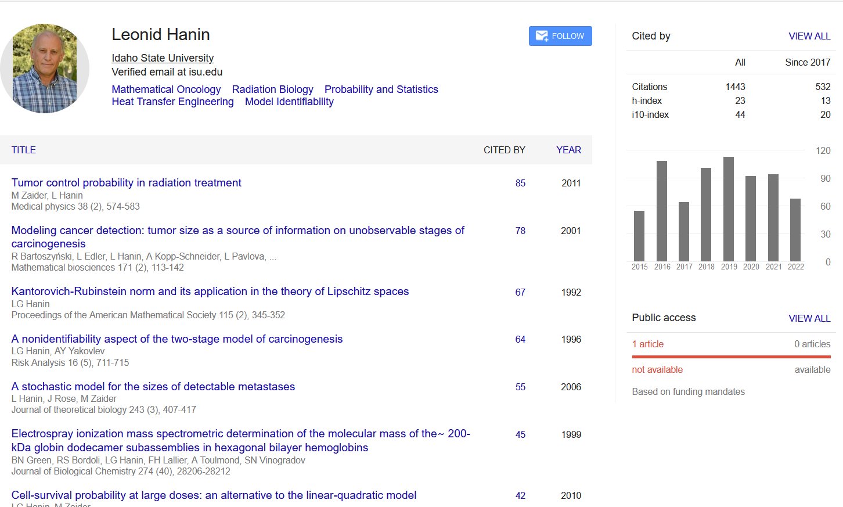Open Cell-survival probability at large doses article
The image size is (843, 507).
pyautogui.click(x=214, y=495)
